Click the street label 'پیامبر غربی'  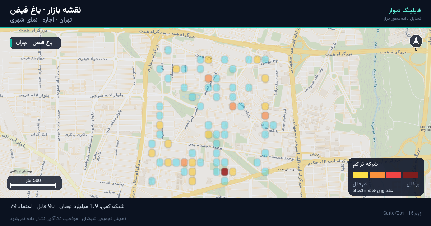pyautogui.click(x=112, y=183)
